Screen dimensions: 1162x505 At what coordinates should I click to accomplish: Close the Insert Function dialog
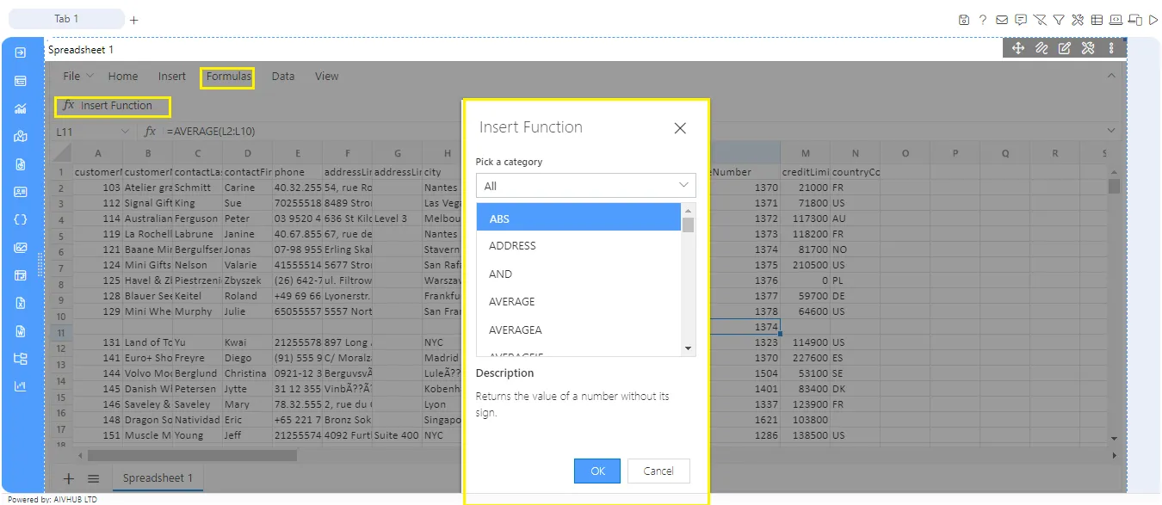tap(680, 128)
